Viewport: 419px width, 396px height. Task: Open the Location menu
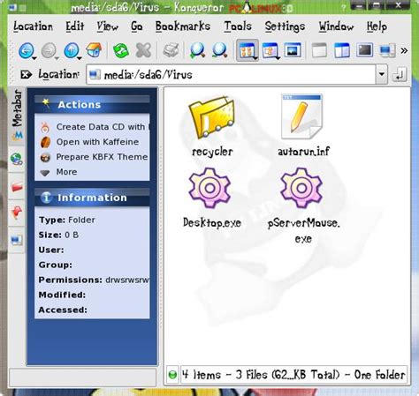tap(33, 26)
